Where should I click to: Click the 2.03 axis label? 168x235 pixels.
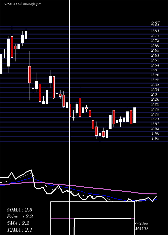155,129
